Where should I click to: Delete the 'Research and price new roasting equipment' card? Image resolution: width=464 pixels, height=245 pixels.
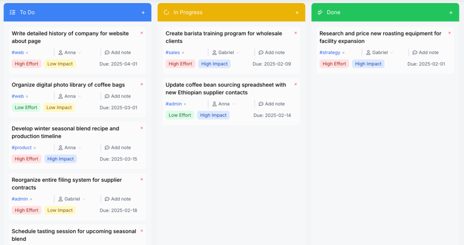(x=450, y=33)
